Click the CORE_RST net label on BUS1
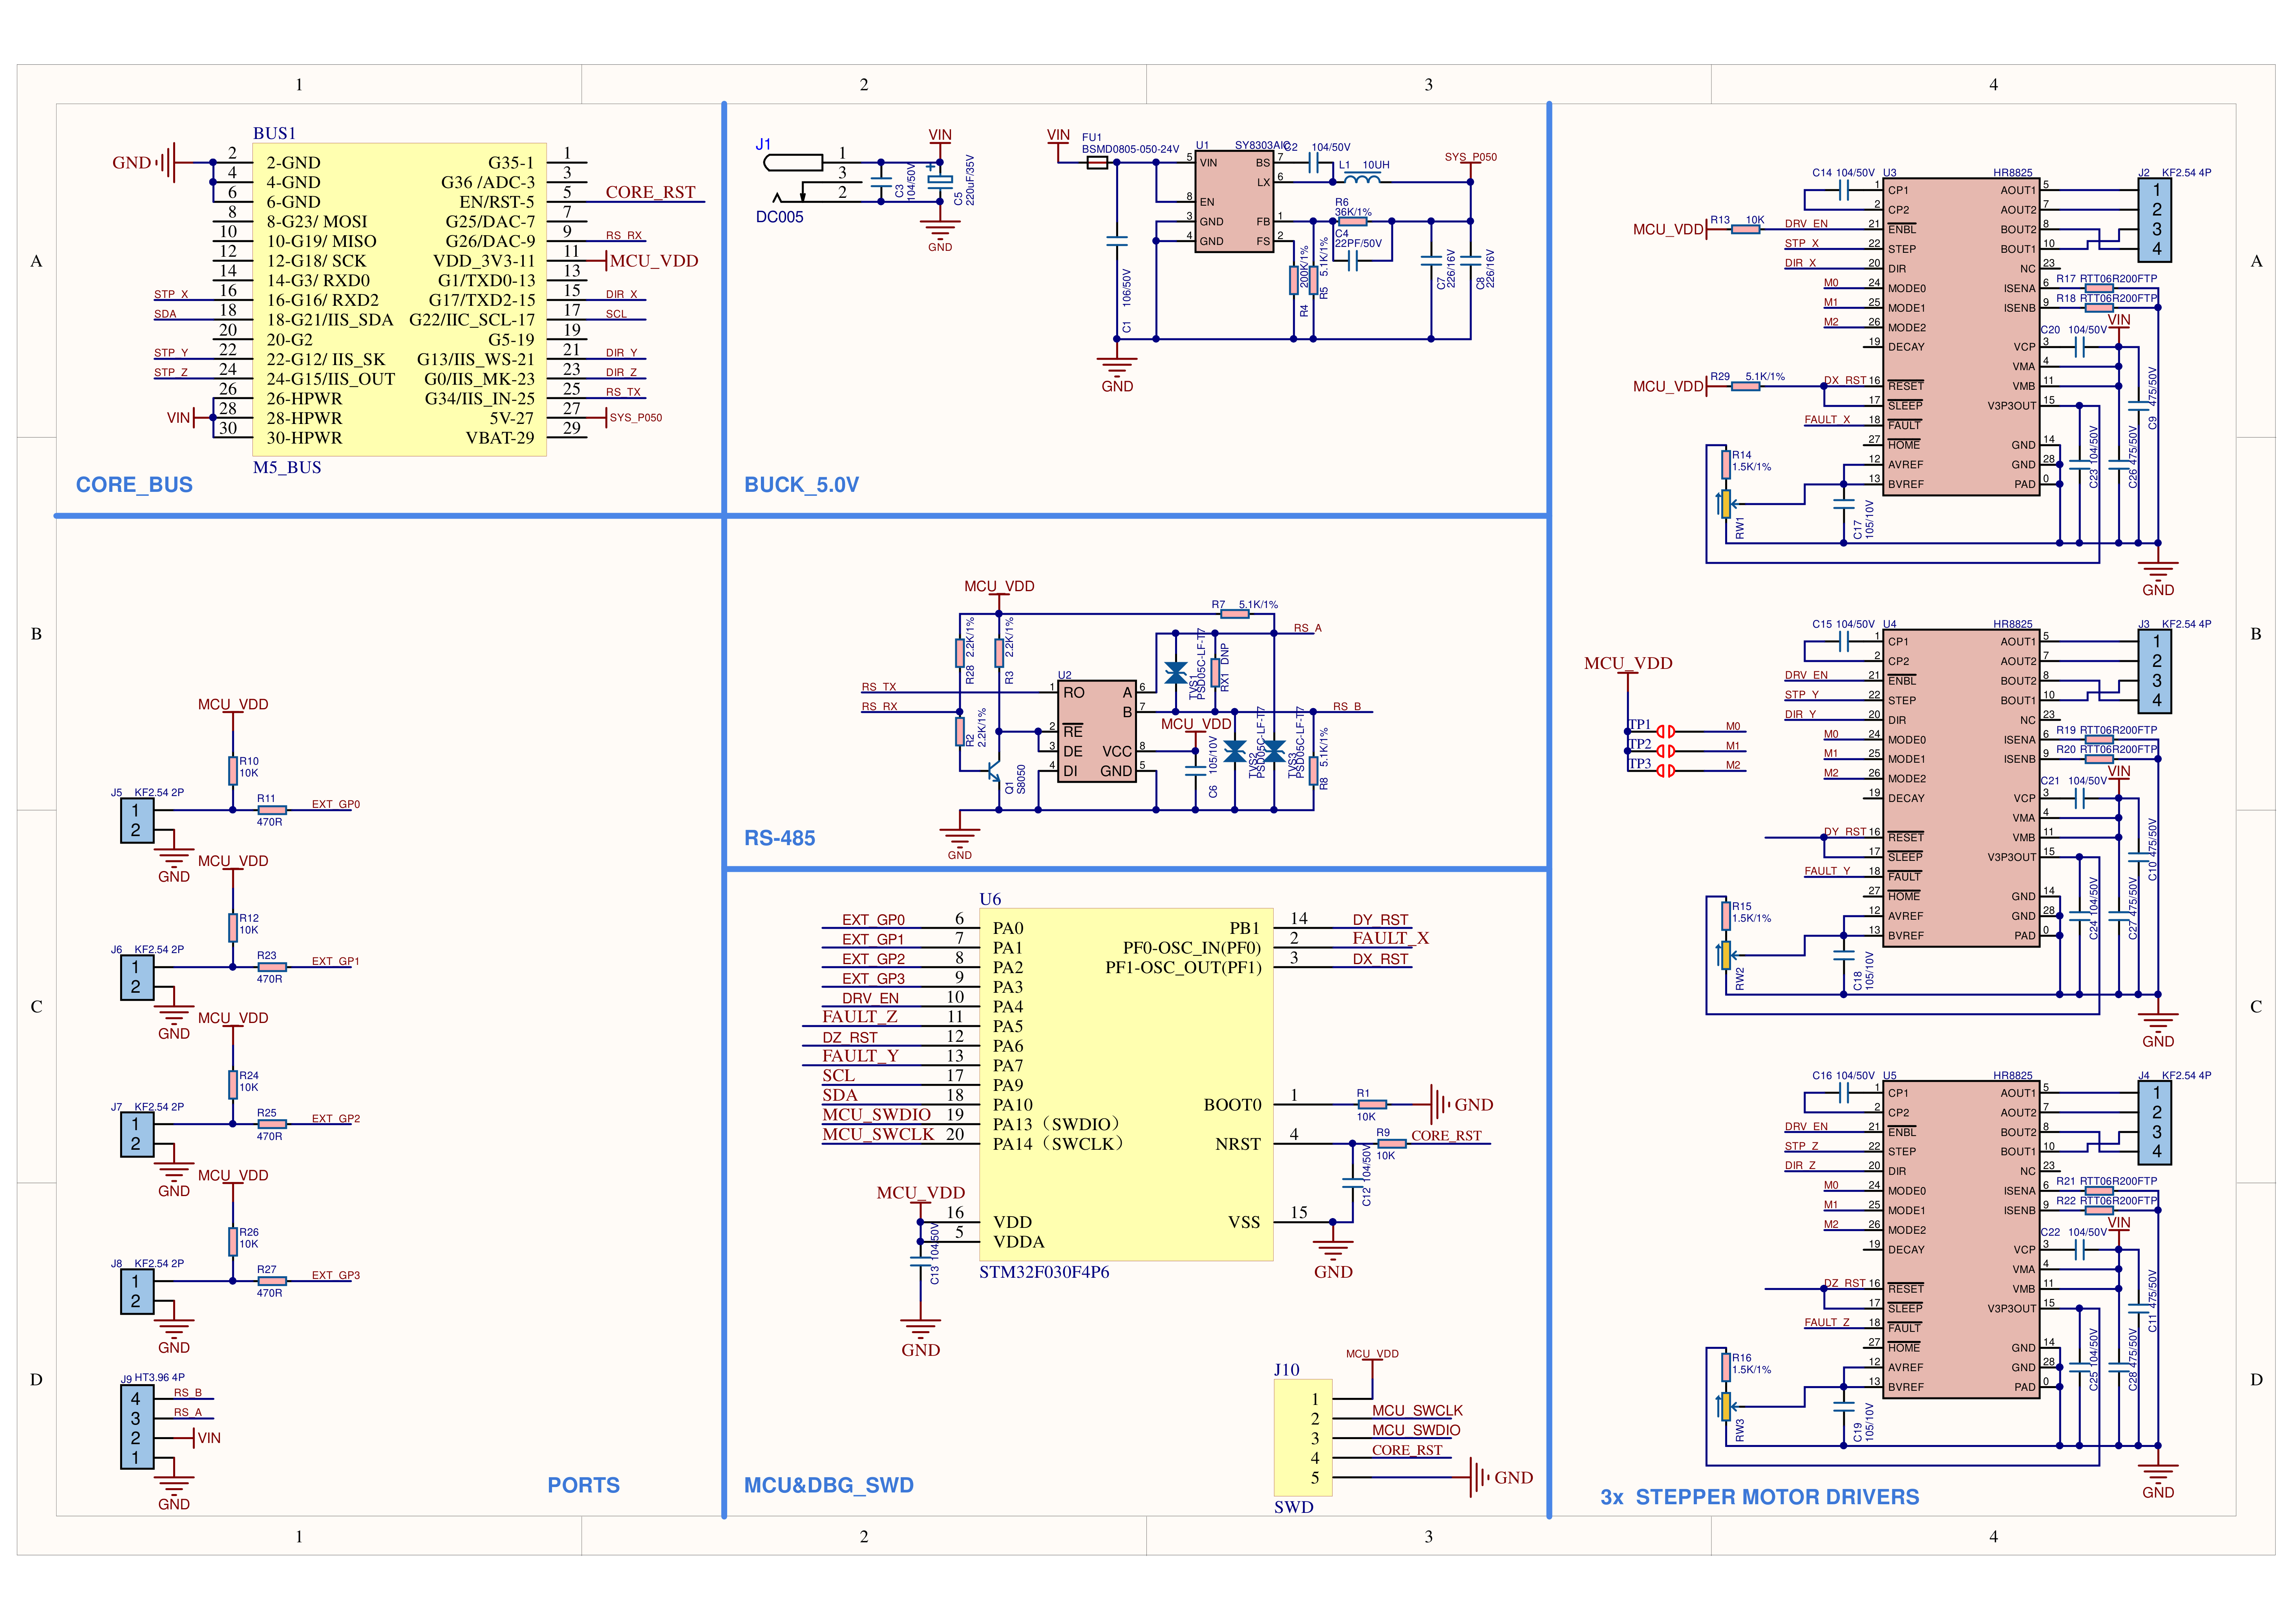The image size is (2296, 1622). 650,192
